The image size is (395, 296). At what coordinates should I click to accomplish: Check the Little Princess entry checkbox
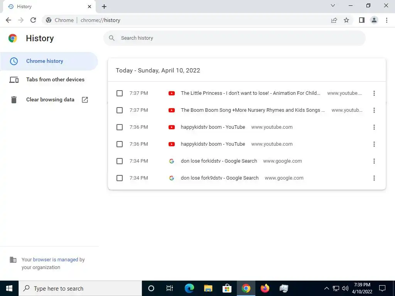click(120, 93)
